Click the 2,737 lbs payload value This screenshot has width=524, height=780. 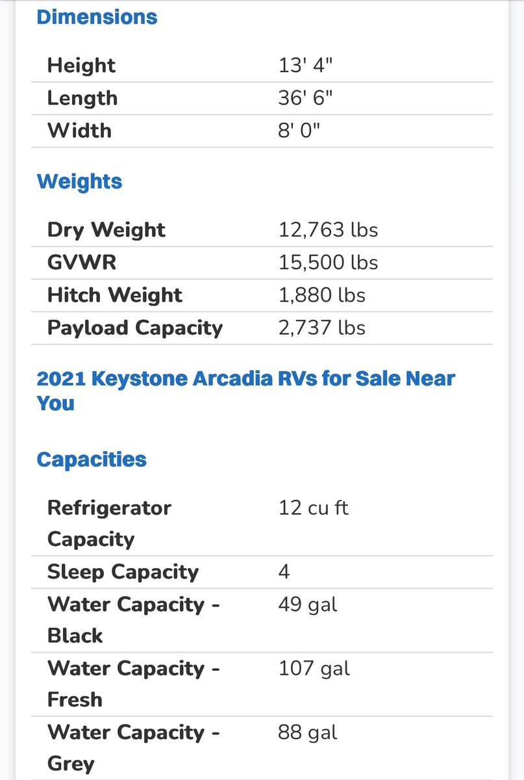click(x=321, y=328)
